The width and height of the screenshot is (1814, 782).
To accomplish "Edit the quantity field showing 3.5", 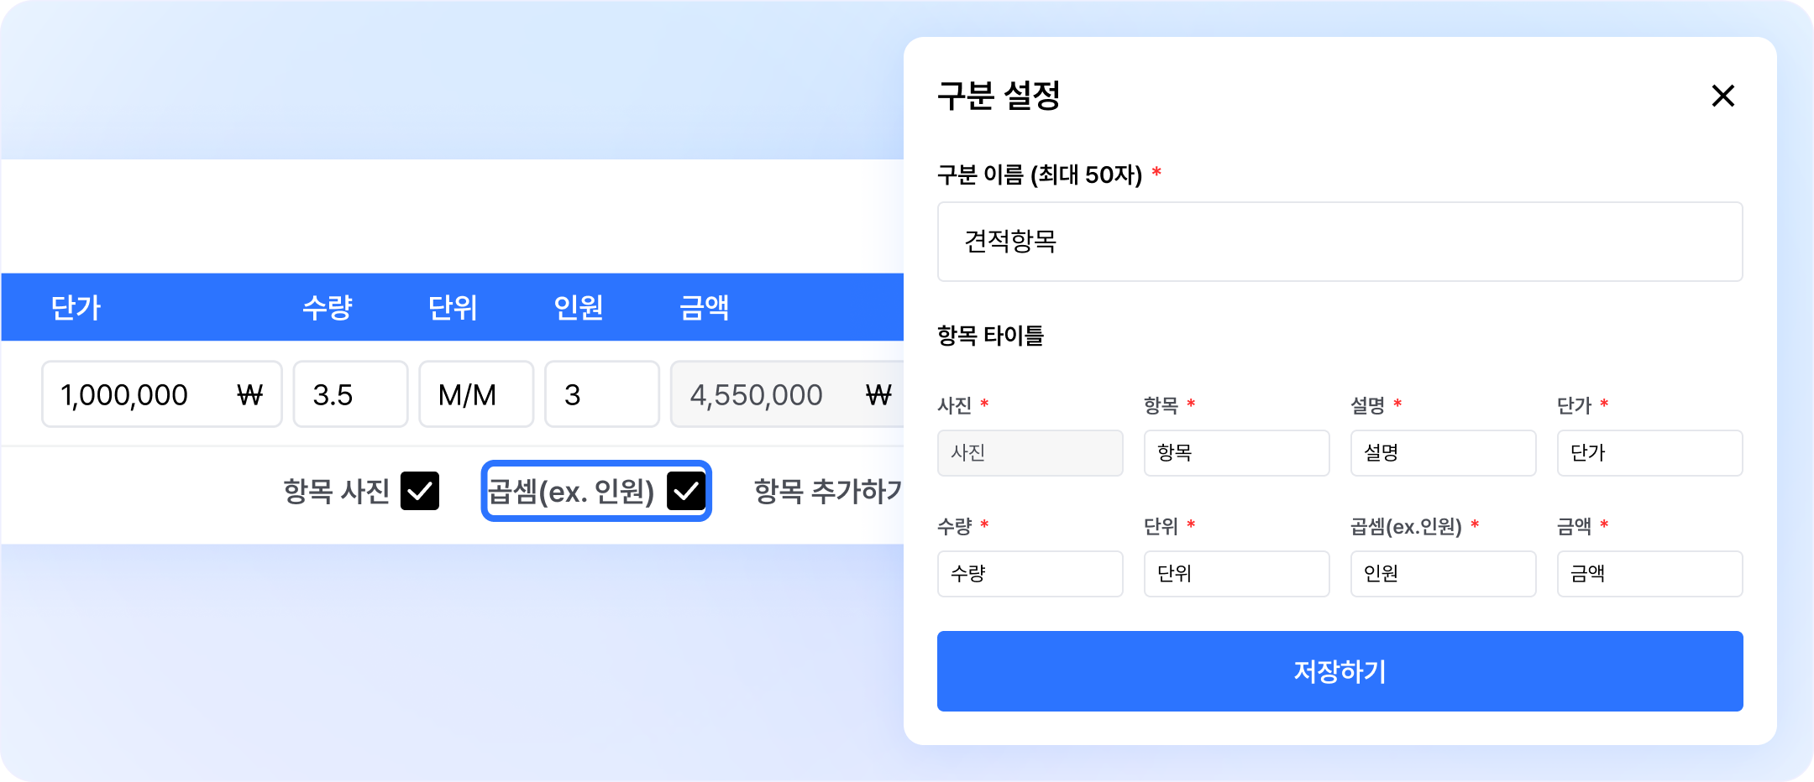I will pos(350,394).
